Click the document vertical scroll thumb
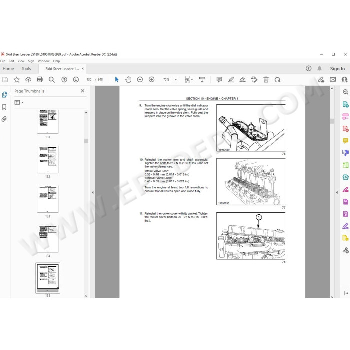This screenshot has width=350, height=350. (x=332, y=121)
